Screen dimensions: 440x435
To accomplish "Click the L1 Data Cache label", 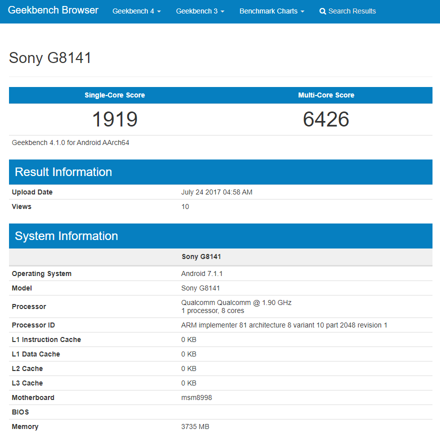I will tap(36, 354).
